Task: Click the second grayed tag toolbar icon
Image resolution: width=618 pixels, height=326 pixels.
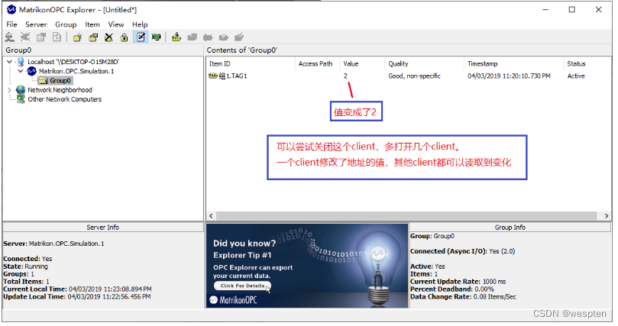Action: 208,37
